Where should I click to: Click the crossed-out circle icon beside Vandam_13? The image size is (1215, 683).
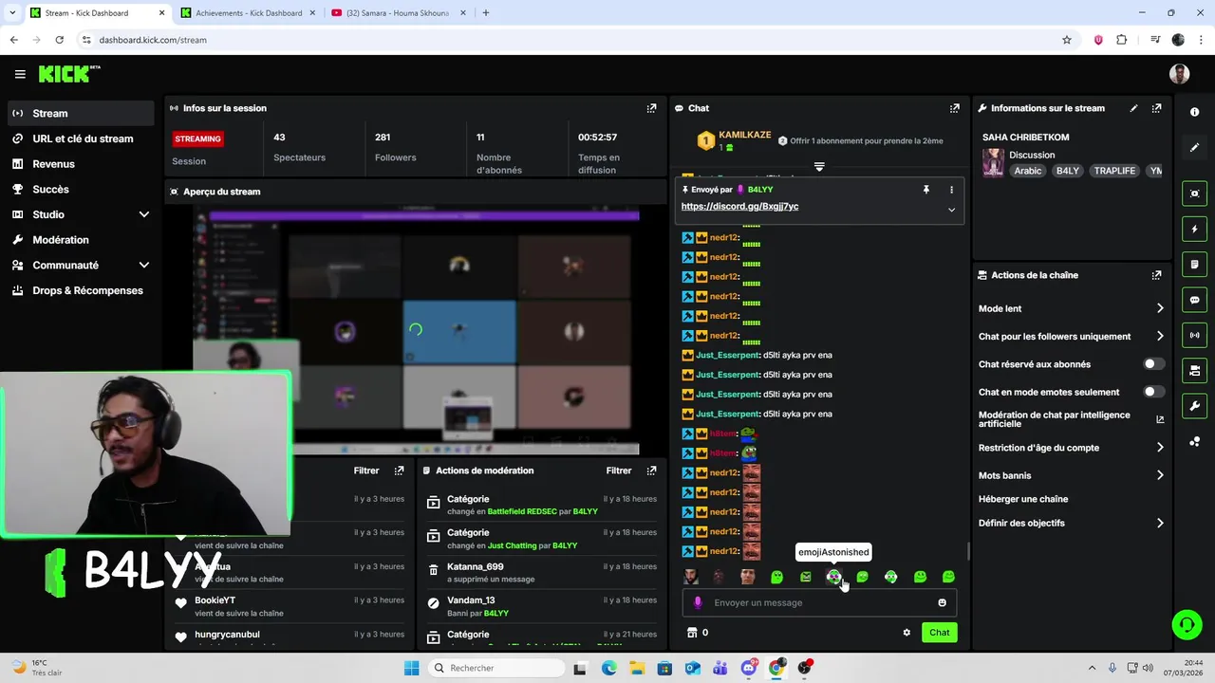click(x=433, y=602)
